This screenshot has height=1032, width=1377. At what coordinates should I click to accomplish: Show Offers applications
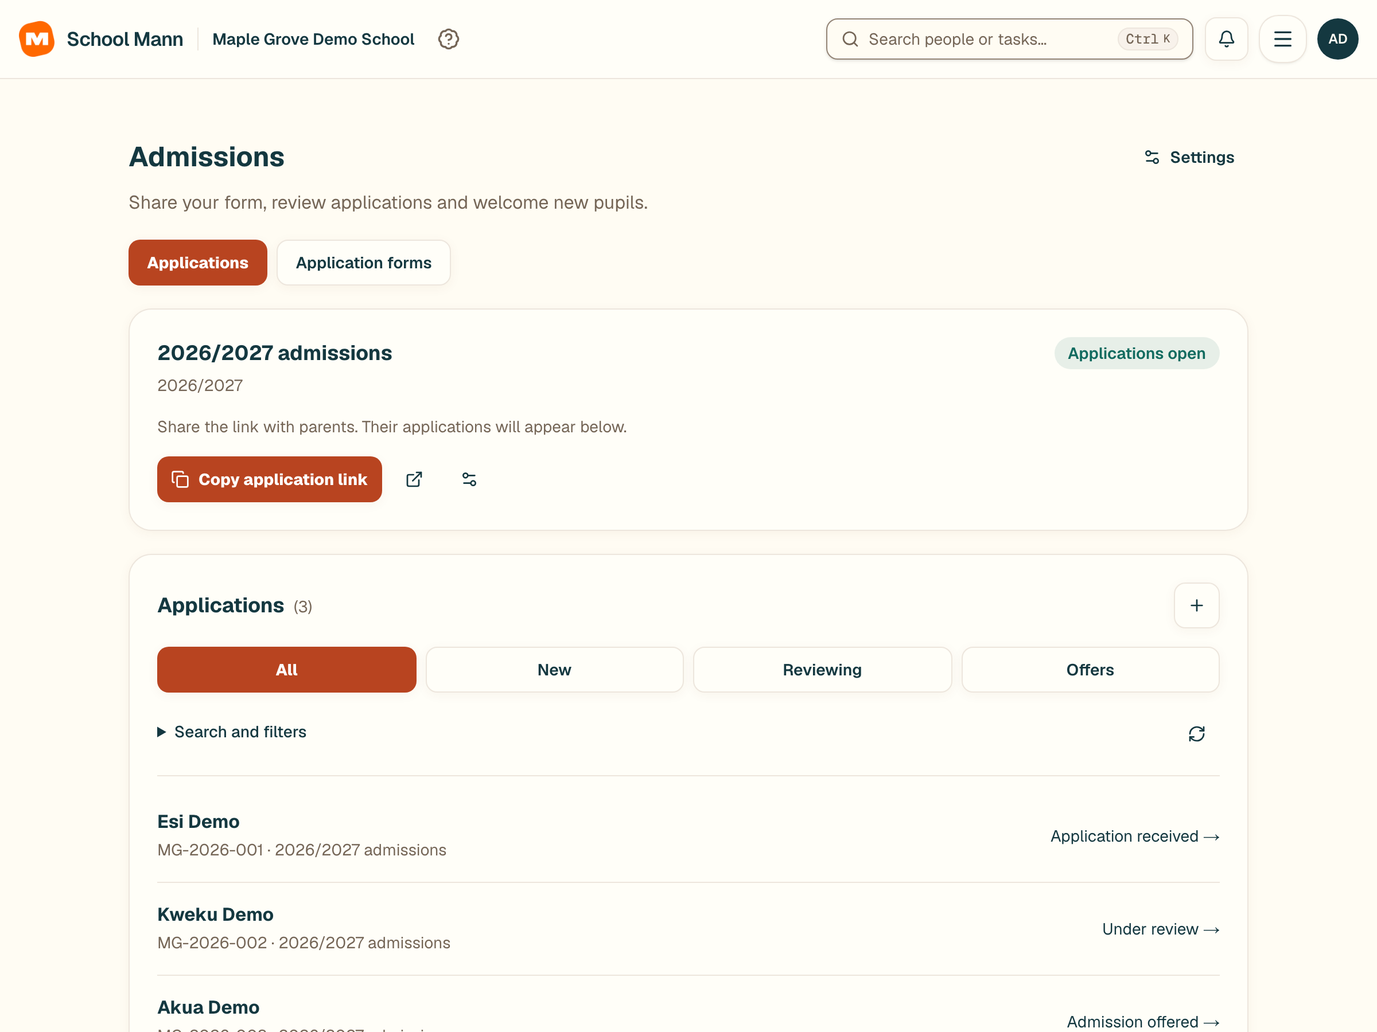coord(1090,669)
